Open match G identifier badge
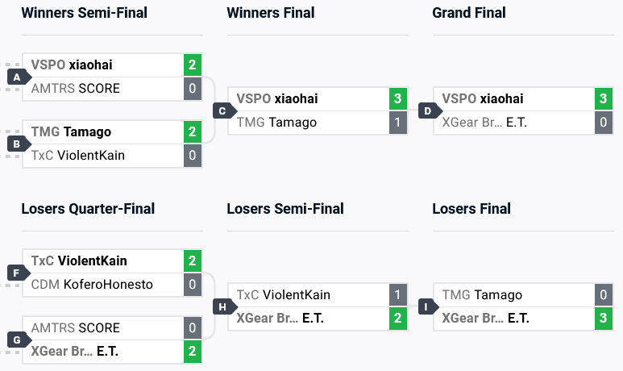This screenshot has width=623, height=371. tap(17, 340)
